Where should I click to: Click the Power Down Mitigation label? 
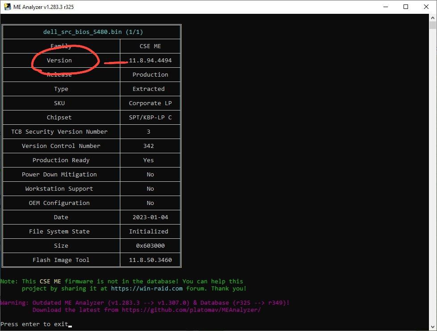pyautogui.click(x=59, y=174)
